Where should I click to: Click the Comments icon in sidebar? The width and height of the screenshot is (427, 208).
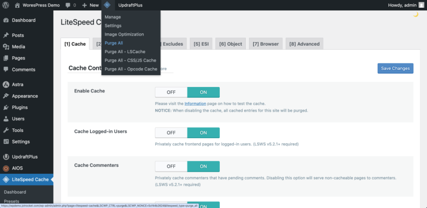tap(6, 70)
